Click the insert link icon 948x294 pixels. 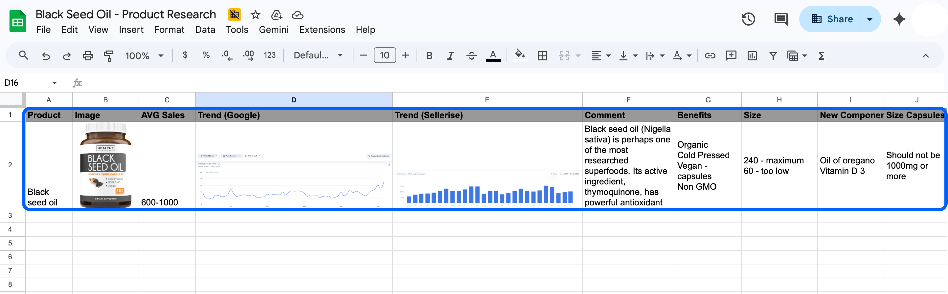[x=710, y=55]
